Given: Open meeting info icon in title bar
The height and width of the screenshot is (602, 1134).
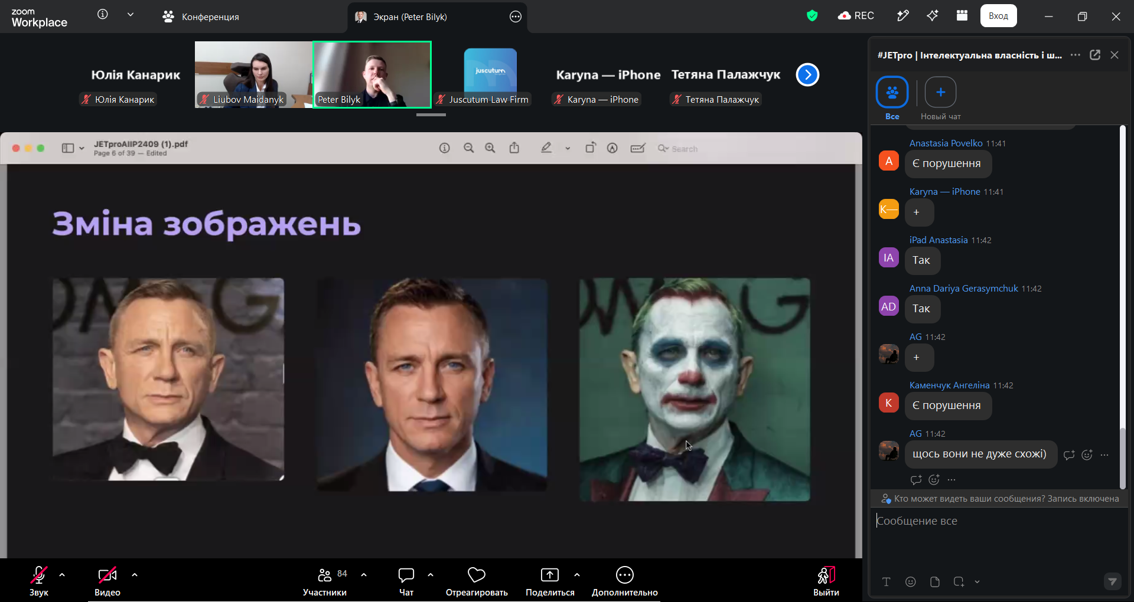Looking at the screenshot, I should click(103, 14).
